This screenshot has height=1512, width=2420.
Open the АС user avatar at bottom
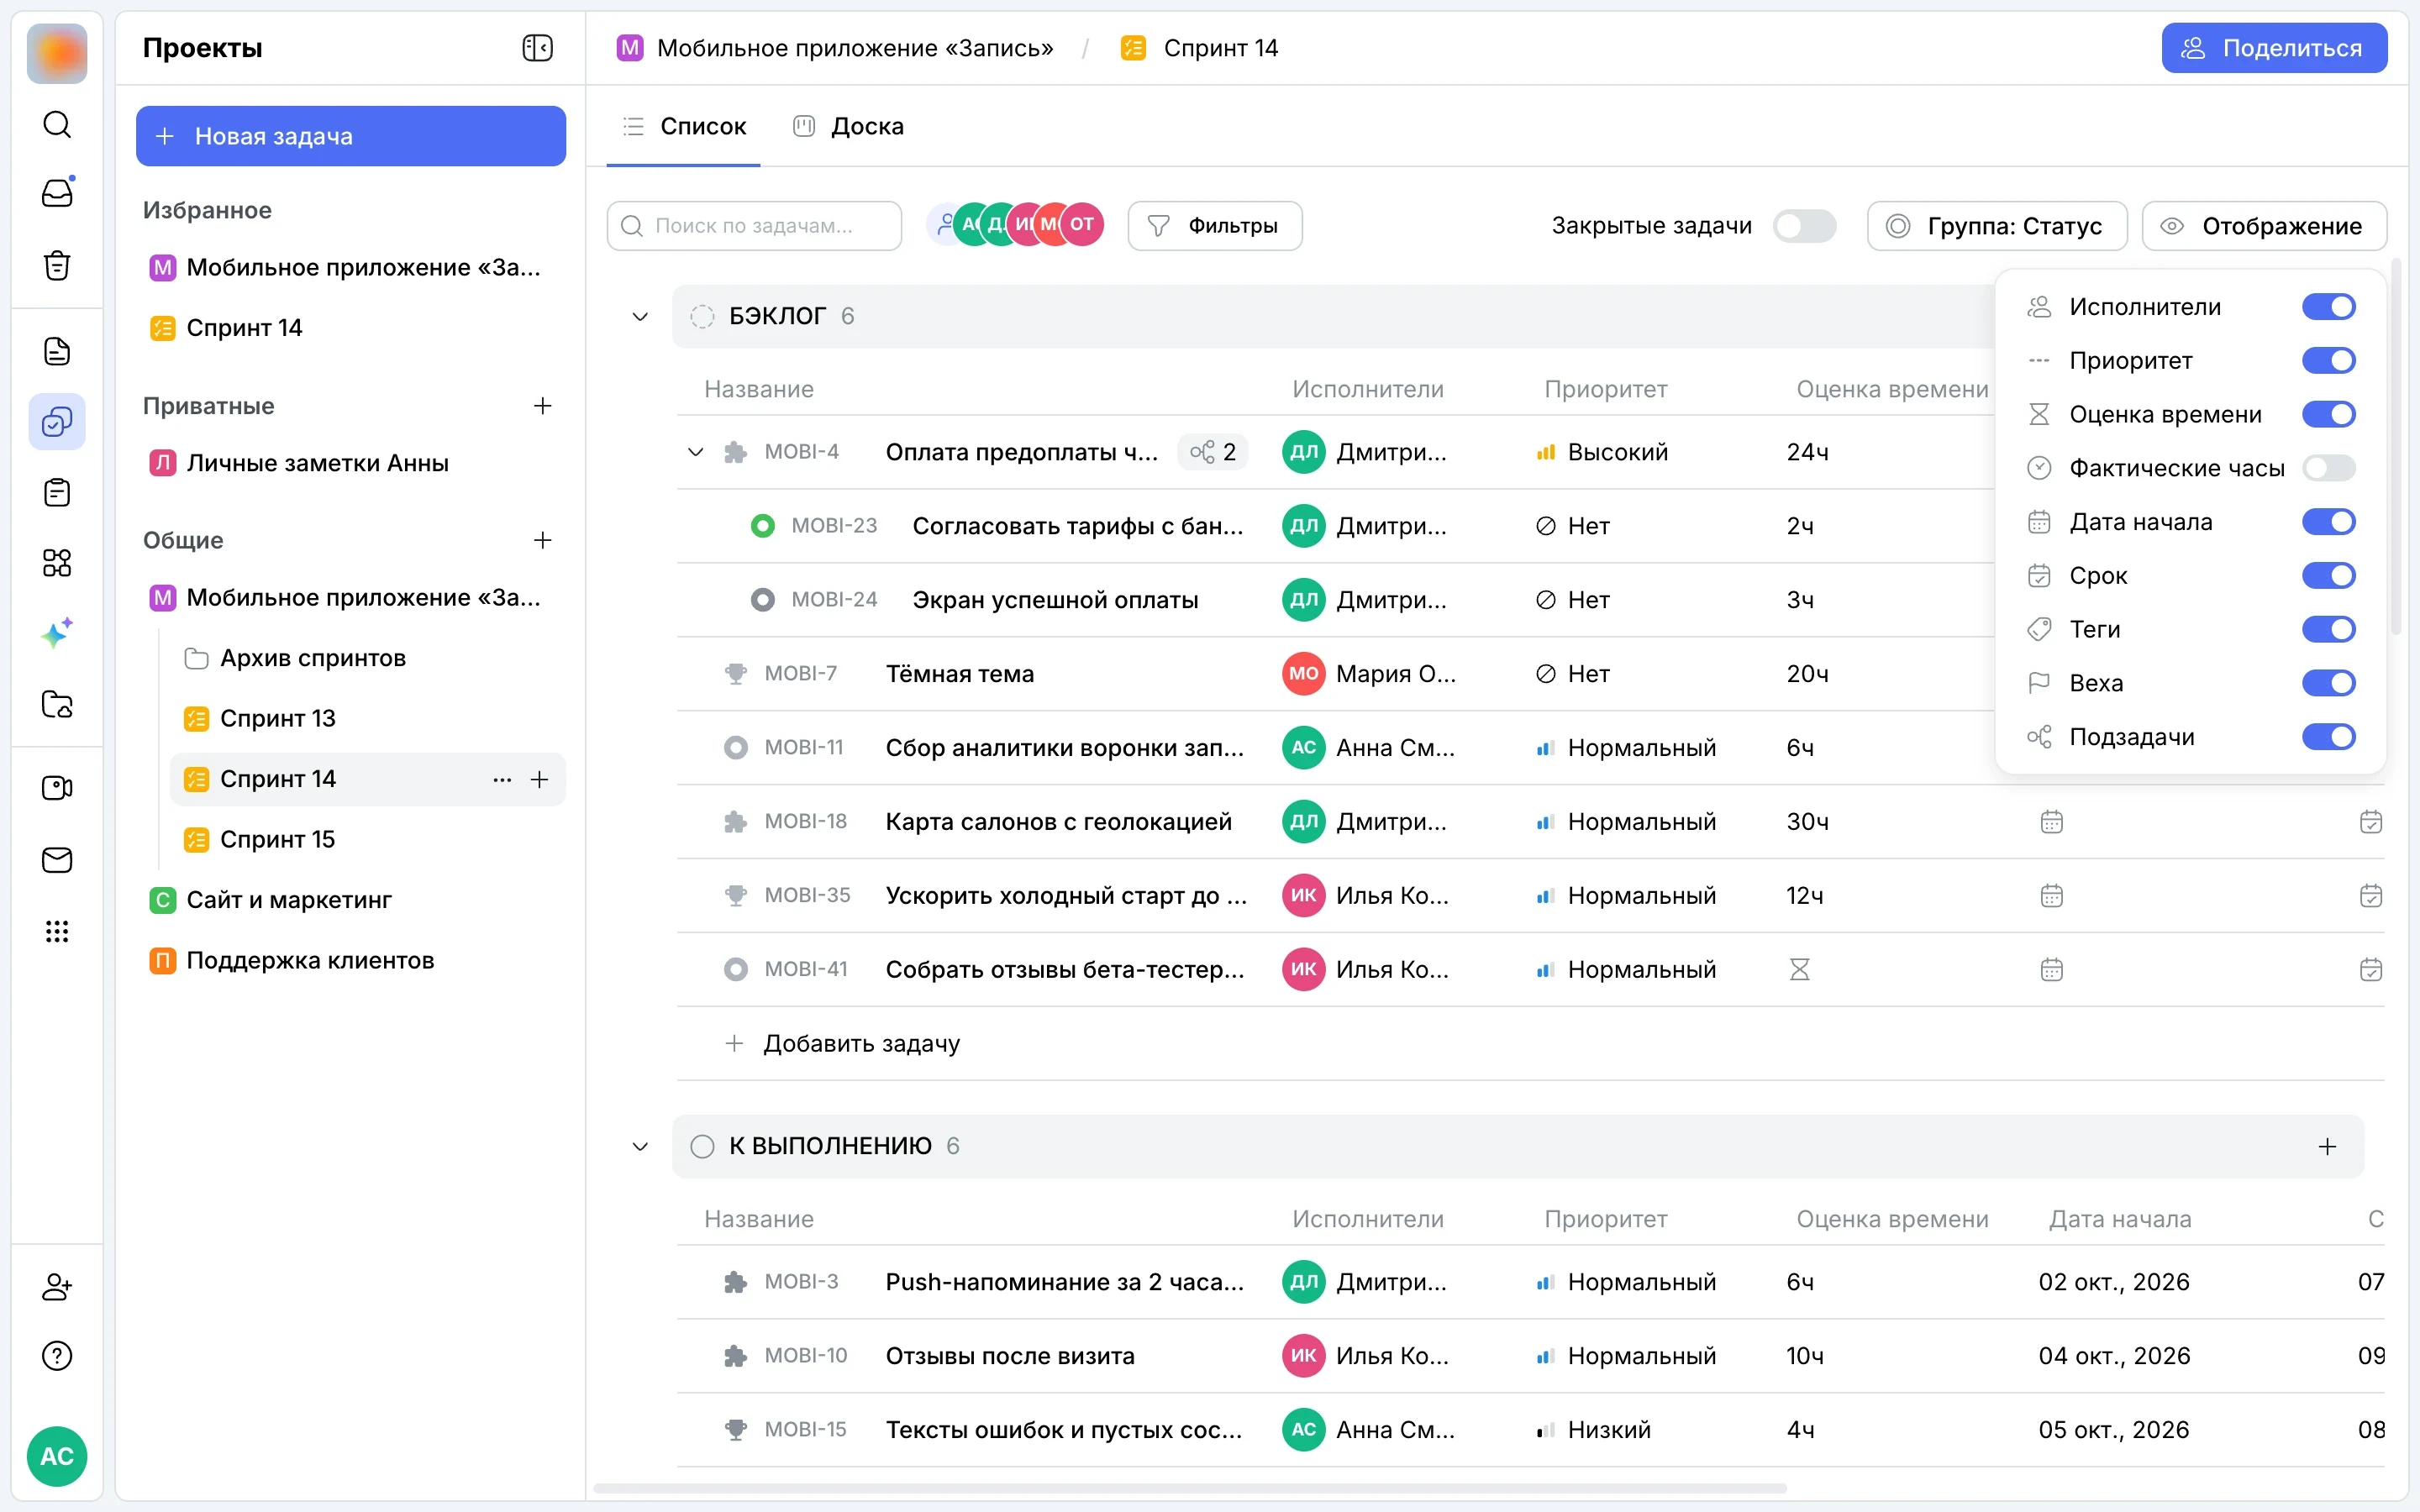click(57, 1456)
